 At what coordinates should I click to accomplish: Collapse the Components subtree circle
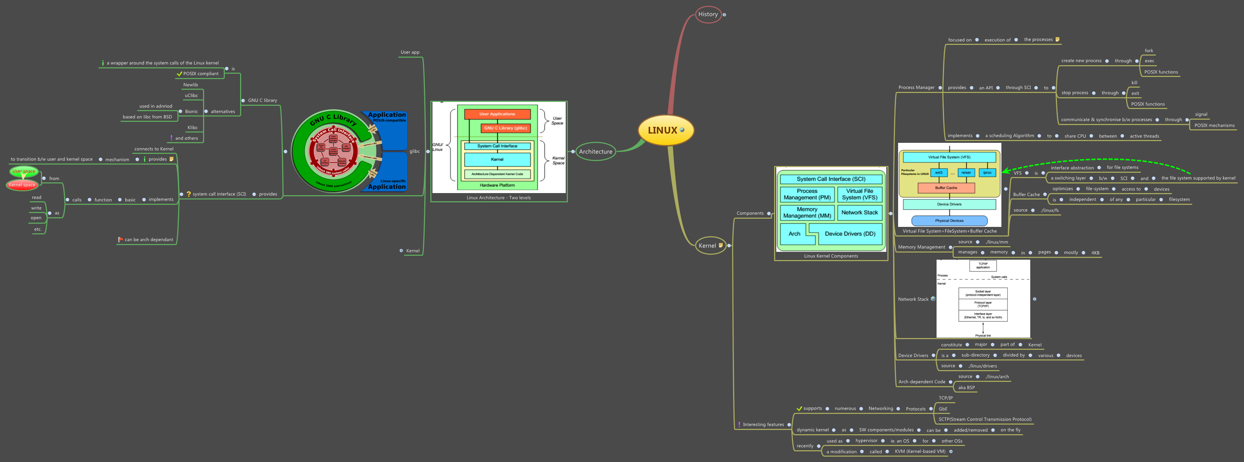(769, 214)
